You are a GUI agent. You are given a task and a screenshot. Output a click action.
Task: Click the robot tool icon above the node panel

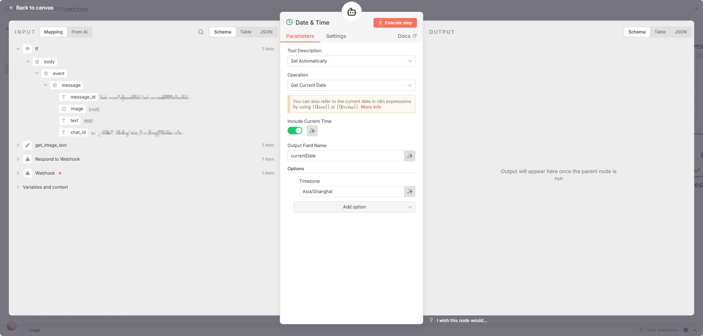click(351, 12)
